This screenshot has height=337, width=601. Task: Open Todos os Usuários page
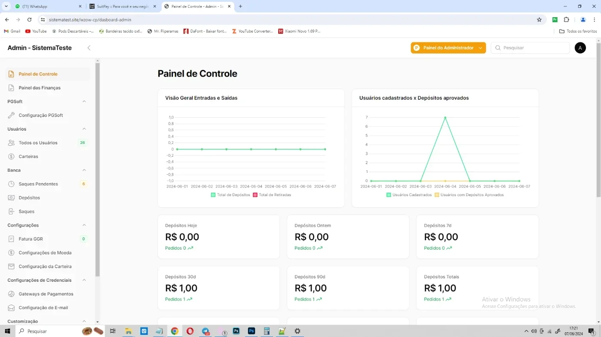point(38,143)
